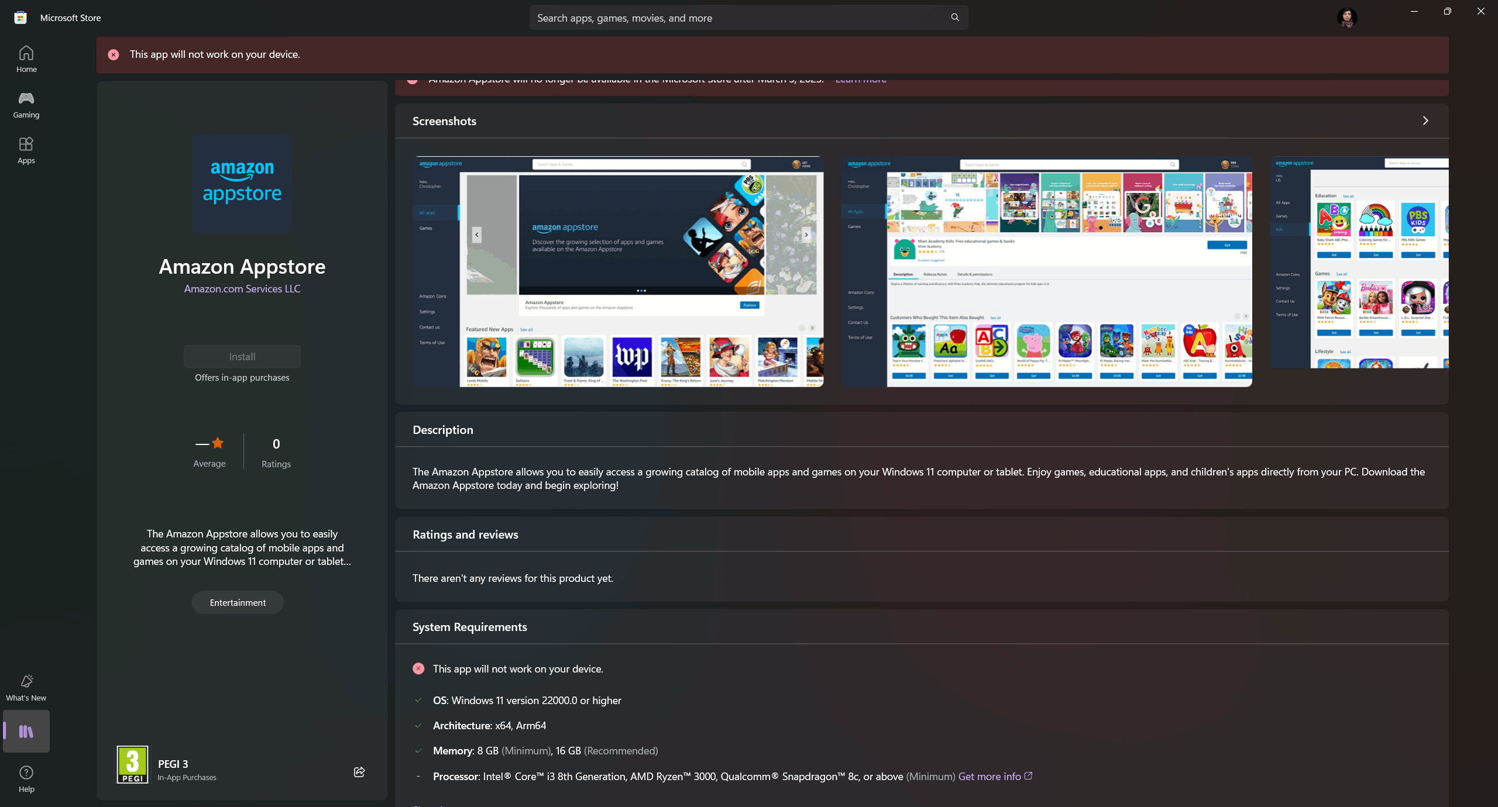Click the Description section heading
The image size is (1498, 807).
tap(443, 430)
